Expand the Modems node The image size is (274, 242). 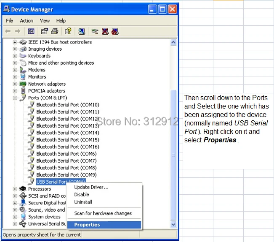pos(15,70)
